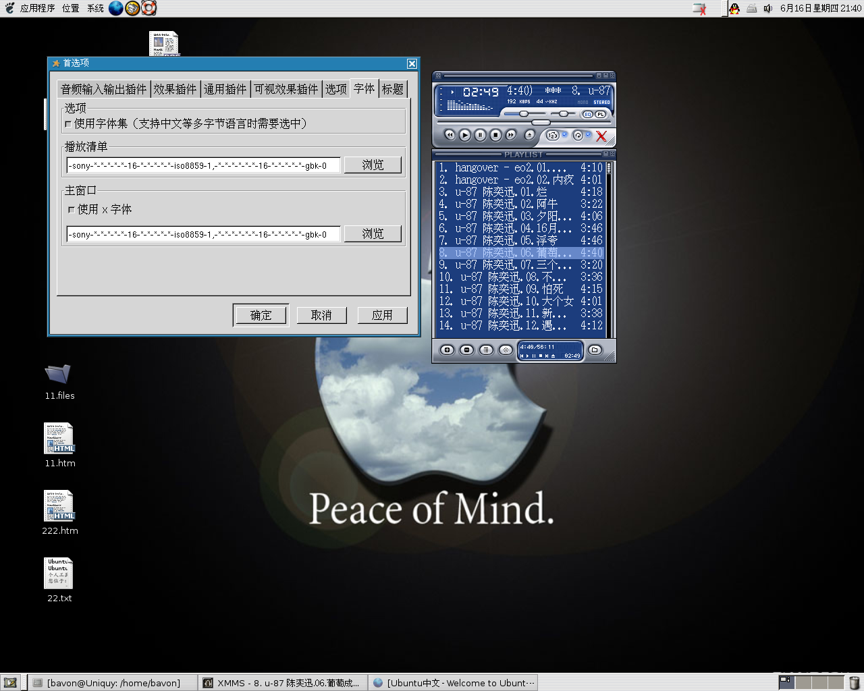Switch to 标题 tab
Viewport: 864px width, 691px height.
[x=393, y=89]
